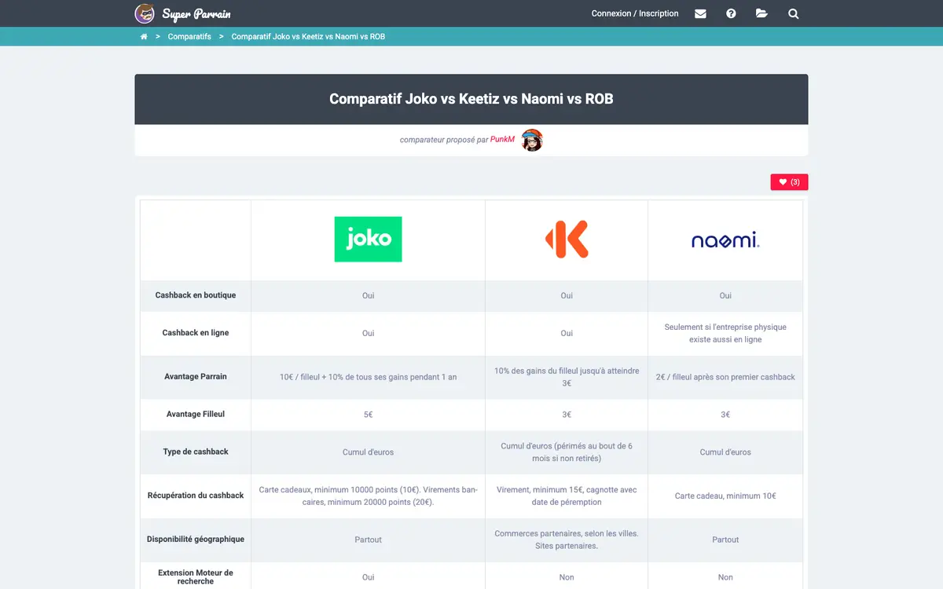
Task: Open the envelope messages icon
Action: [700, 13]
